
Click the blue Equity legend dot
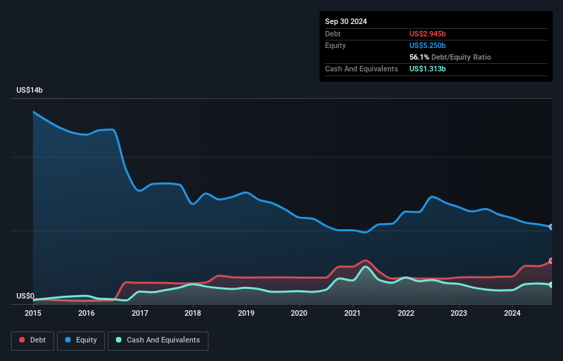[68, 340]
